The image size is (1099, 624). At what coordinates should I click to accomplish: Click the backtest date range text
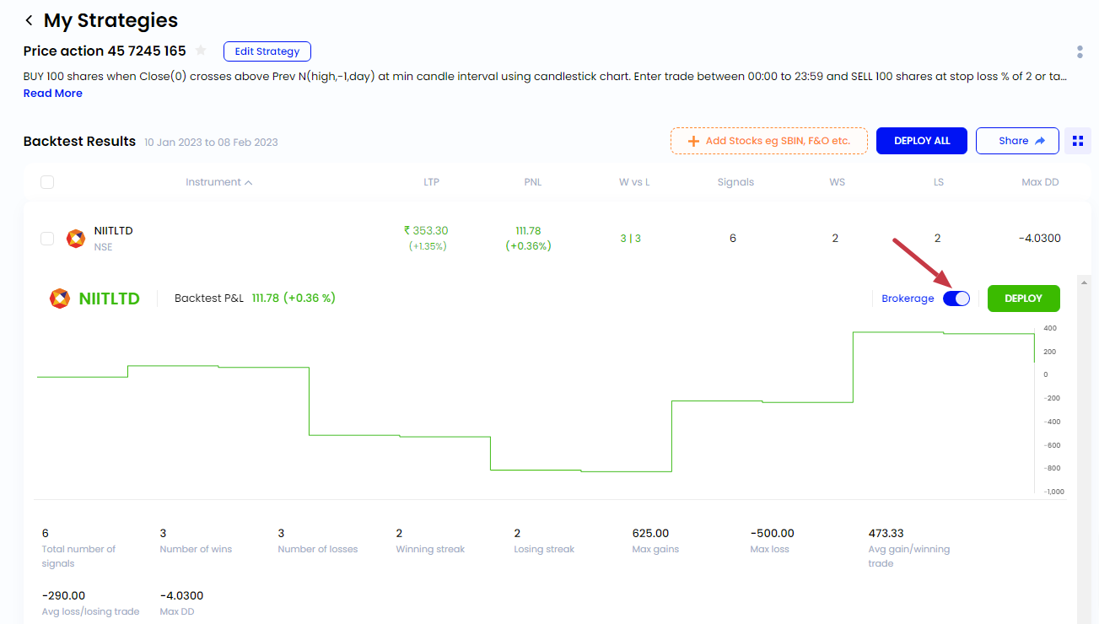coord(211,143)
